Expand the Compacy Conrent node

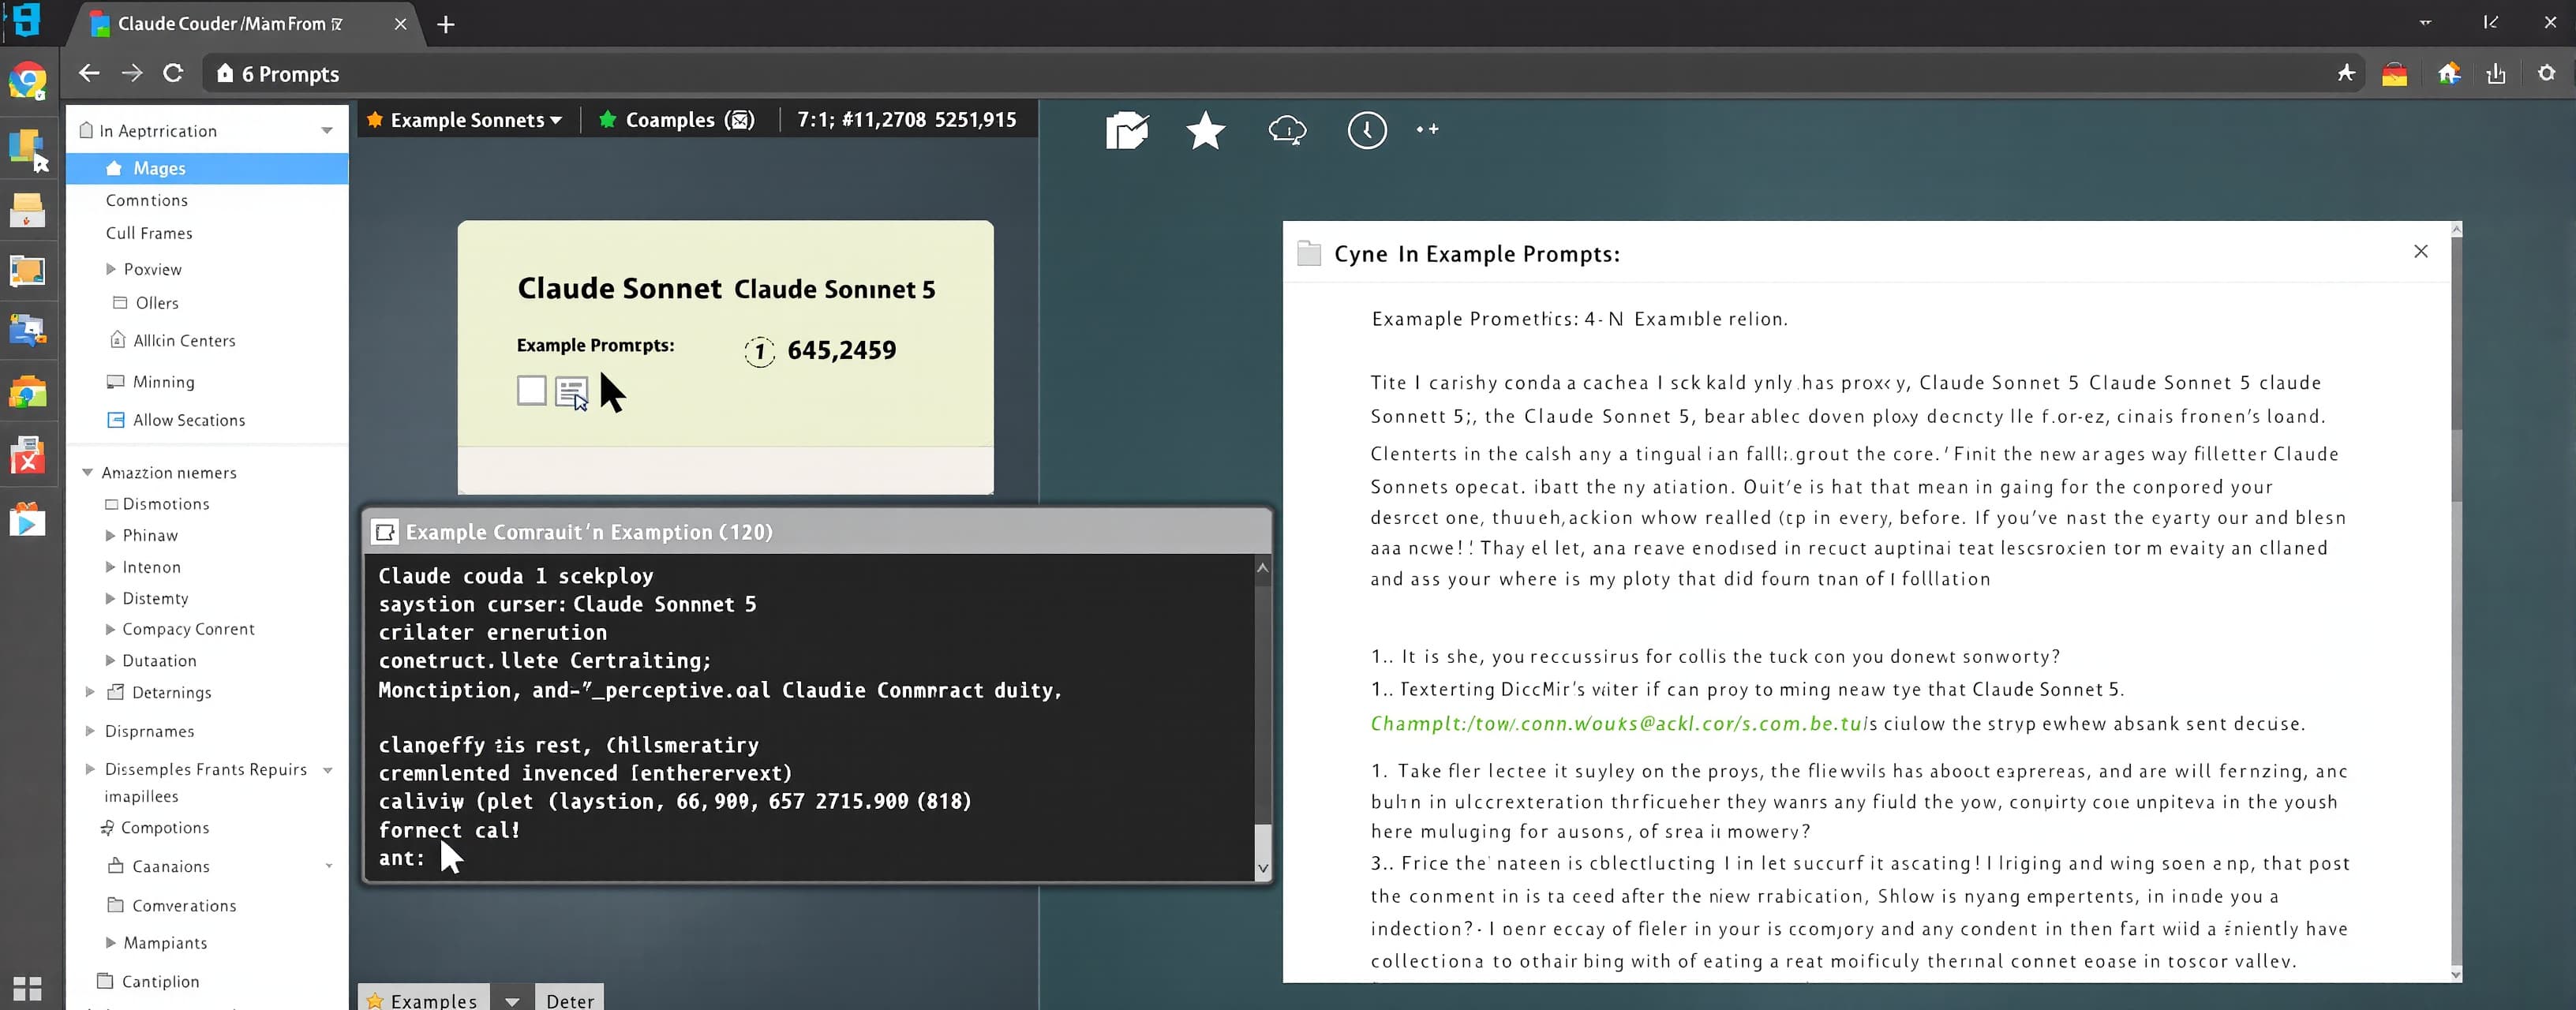coord(111,629)
